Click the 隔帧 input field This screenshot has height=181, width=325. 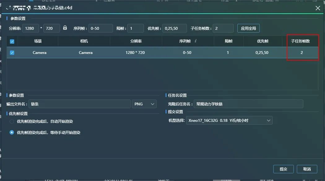[x=135, y=28]
